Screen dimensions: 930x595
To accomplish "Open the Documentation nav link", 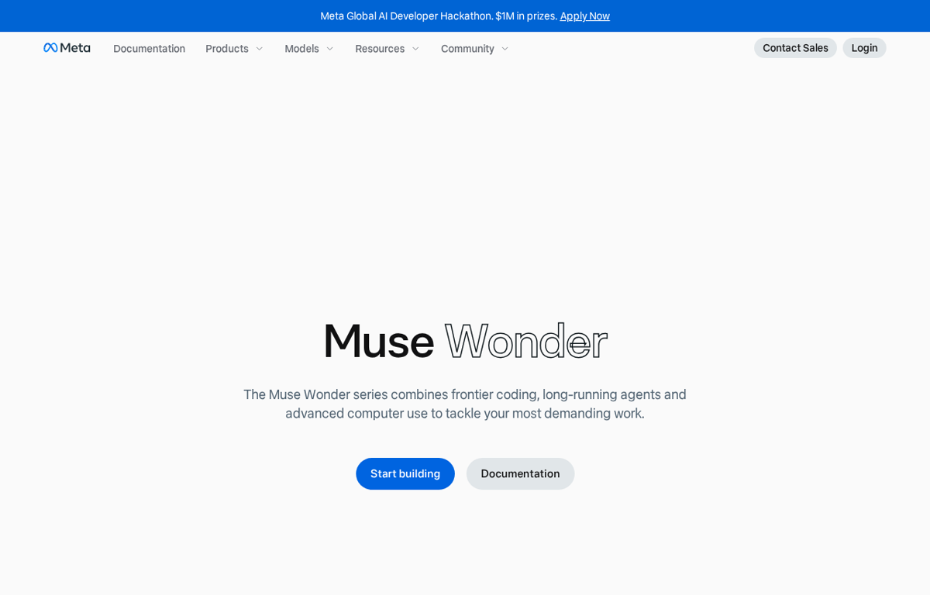I will [149, 49].
